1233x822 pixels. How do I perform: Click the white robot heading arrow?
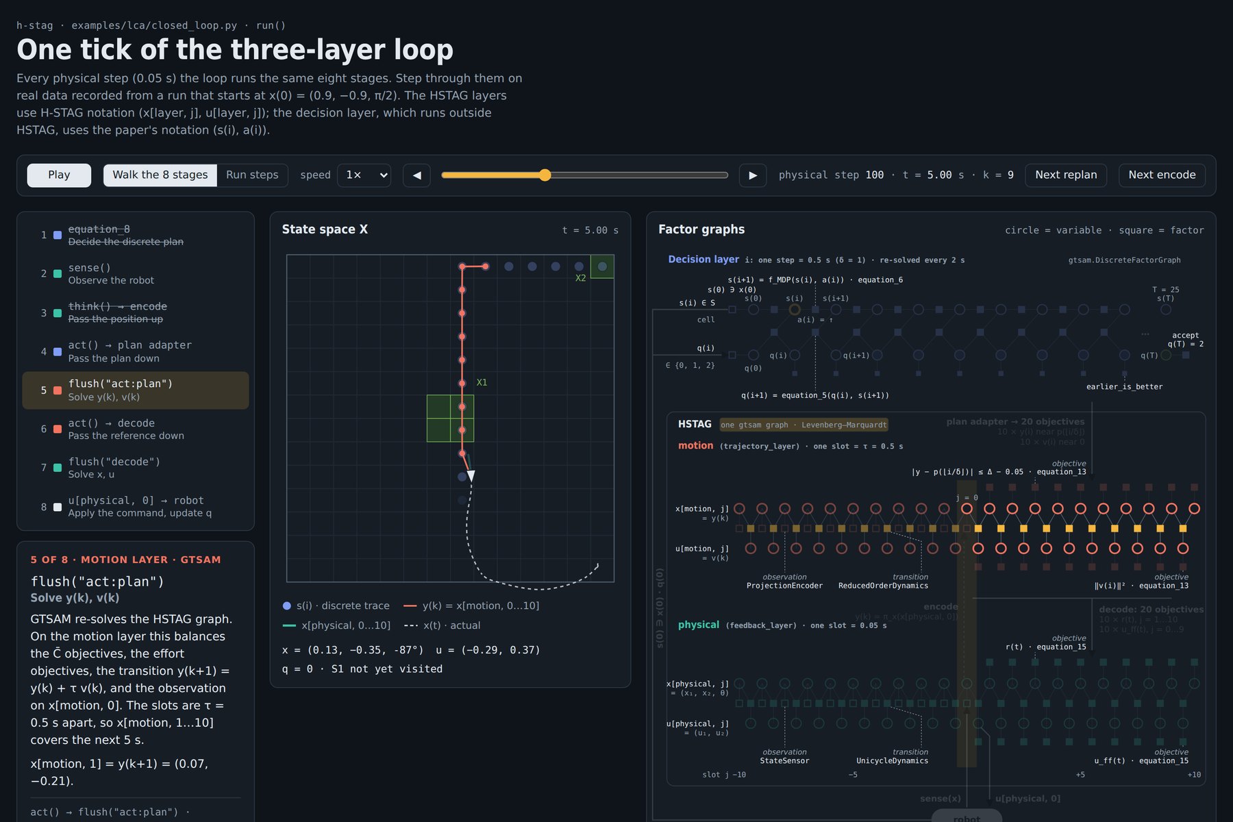click(471, 475)
